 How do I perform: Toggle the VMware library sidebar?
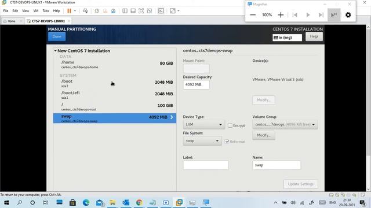pyautogui.click(x=125, y=11)
